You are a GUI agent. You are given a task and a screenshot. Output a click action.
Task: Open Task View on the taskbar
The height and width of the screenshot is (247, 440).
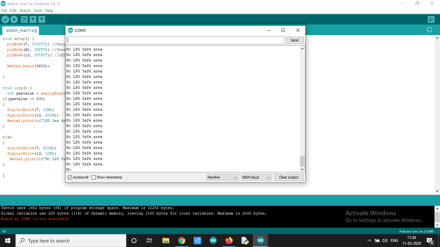click(x=149, y=241)
